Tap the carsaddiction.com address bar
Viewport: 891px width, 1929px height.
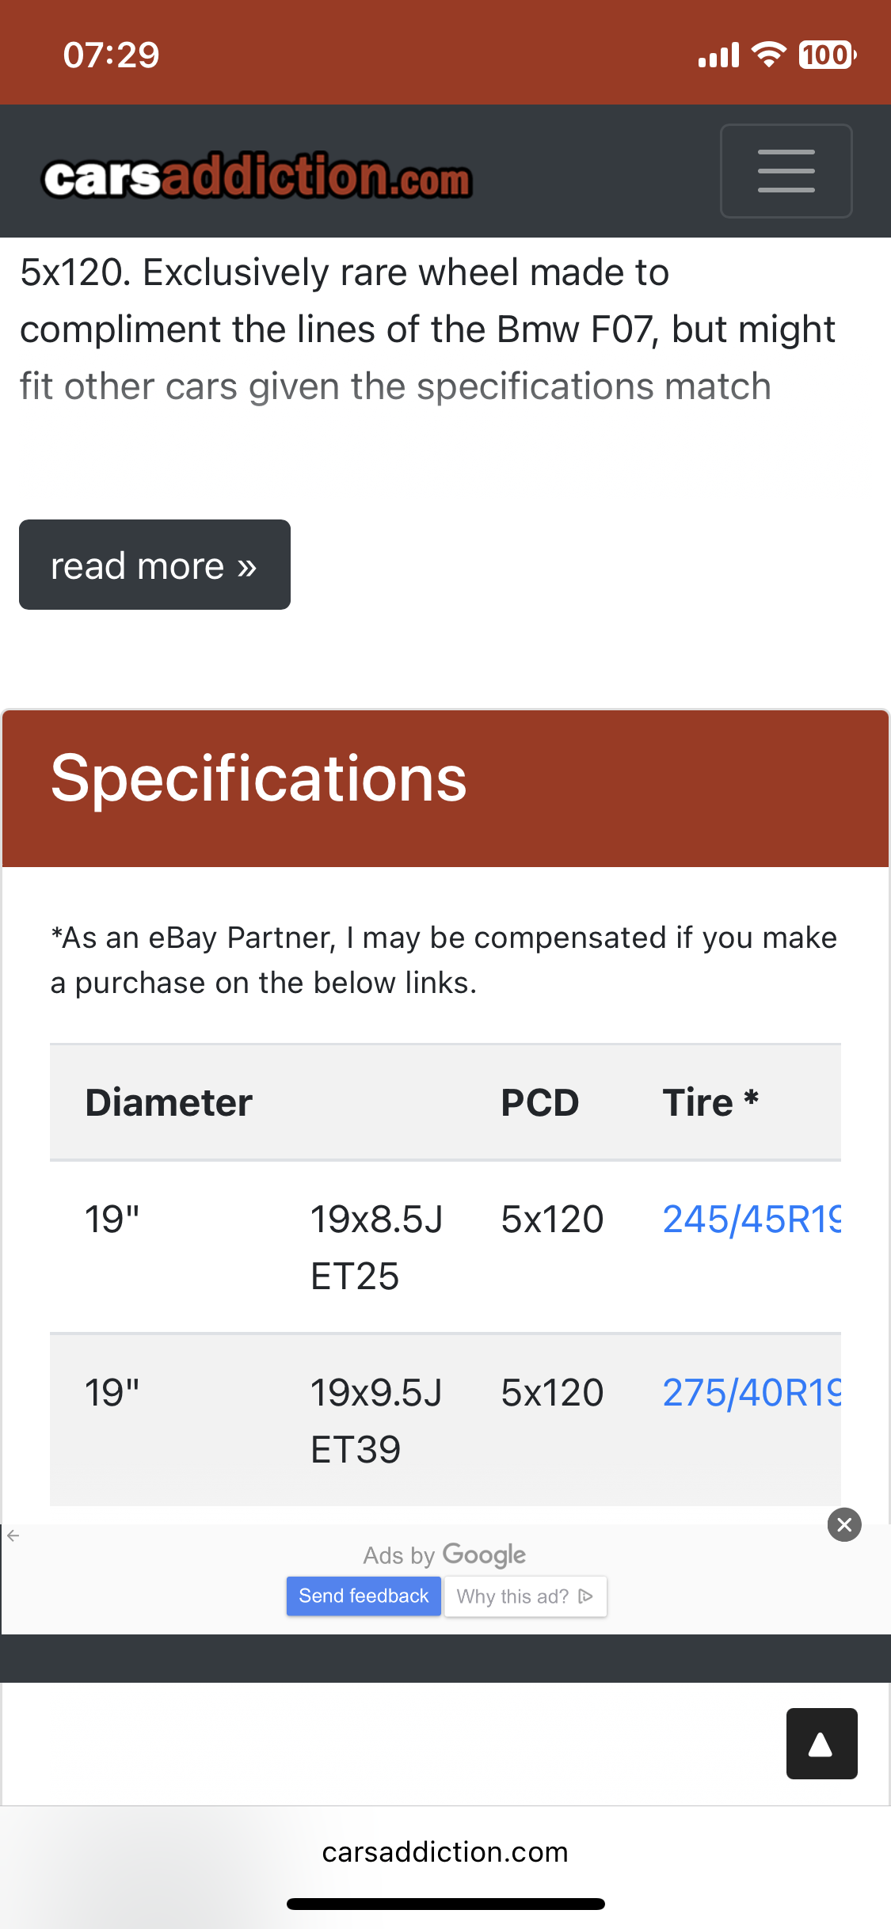445,1851
